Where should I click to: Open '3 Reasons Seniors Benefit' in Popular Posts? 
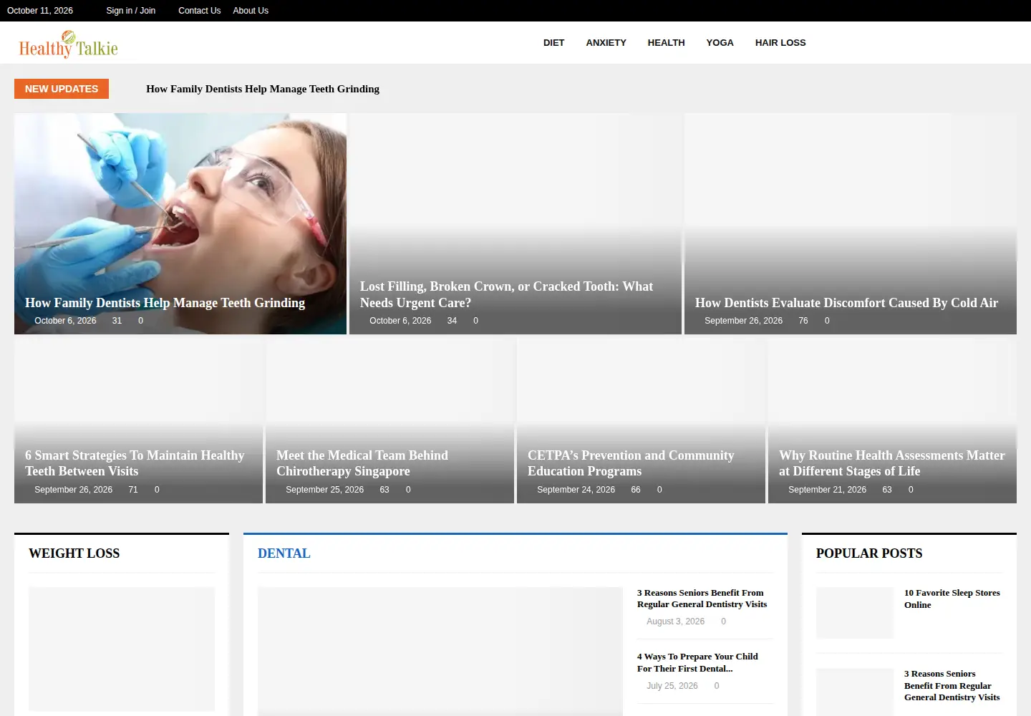point(952,685)
